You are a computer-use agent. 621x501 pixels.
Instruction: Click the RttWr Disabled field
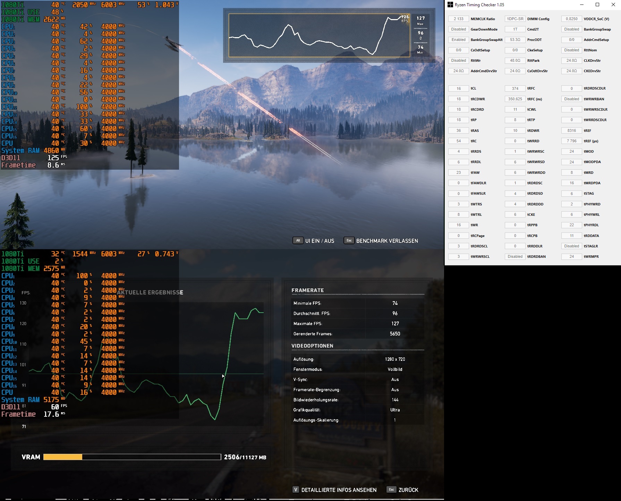pyautogui.click(x=458, y=60)
